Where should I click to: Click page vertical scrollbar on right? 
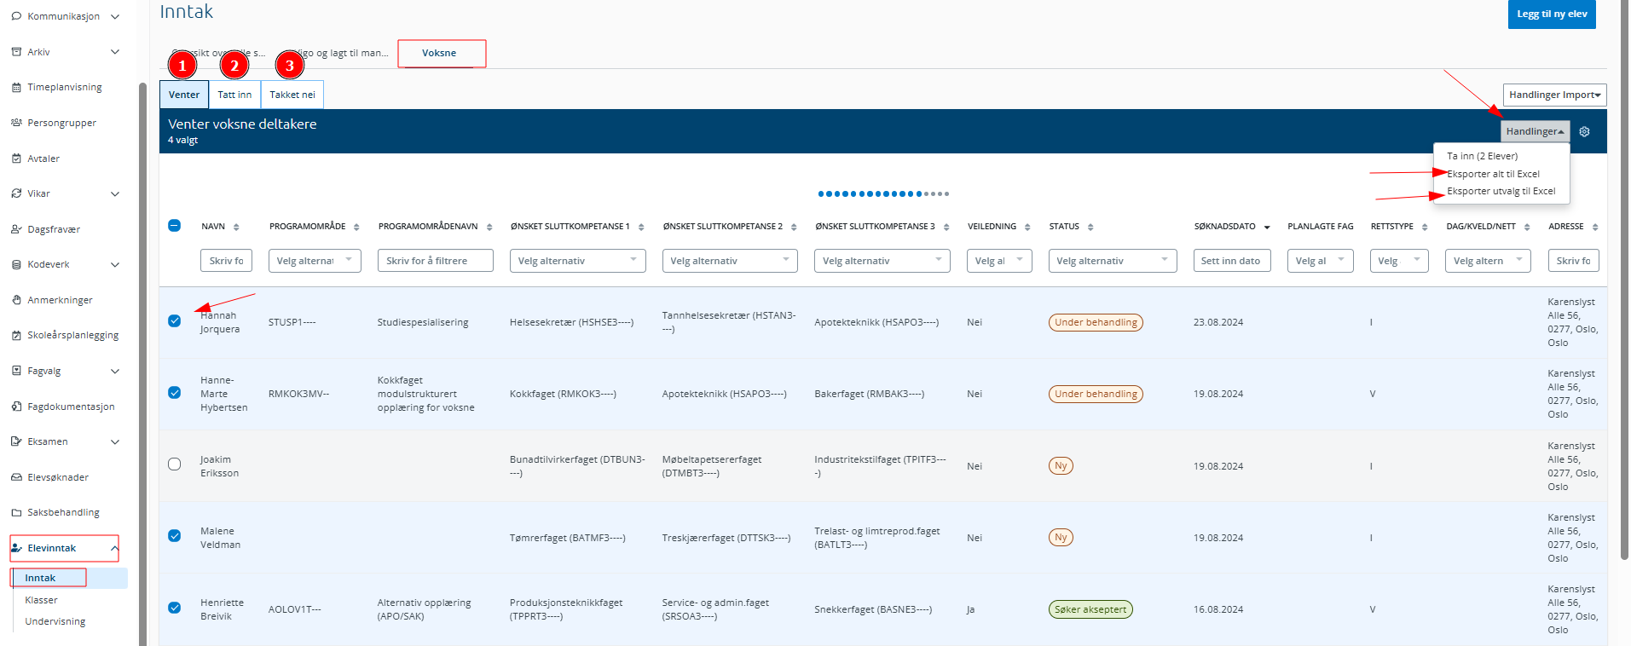point(1624,281)
